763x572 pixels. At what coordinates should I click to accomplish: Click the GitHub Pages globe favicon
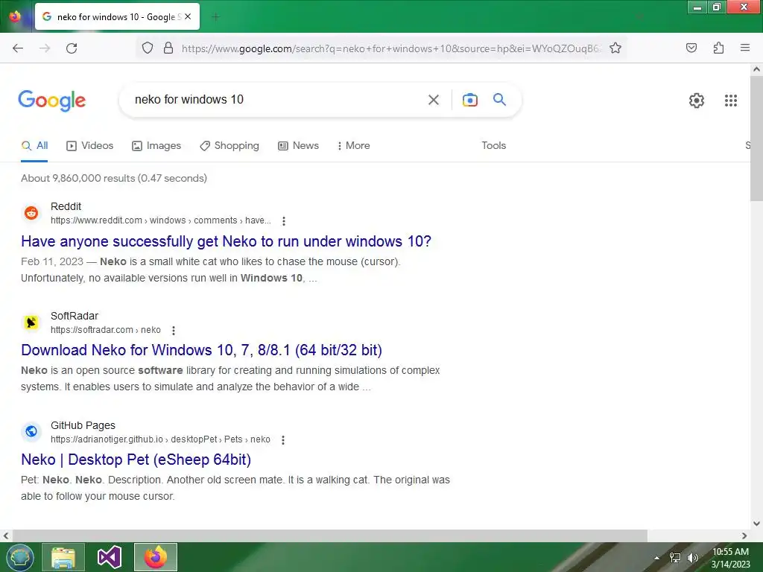pos(31,431)
